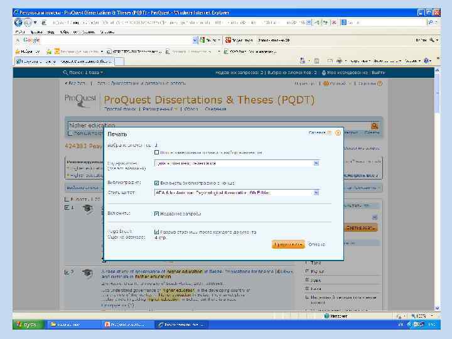Expand the Google toolbar search history arrow
The image size is (452, 339).
195,40
